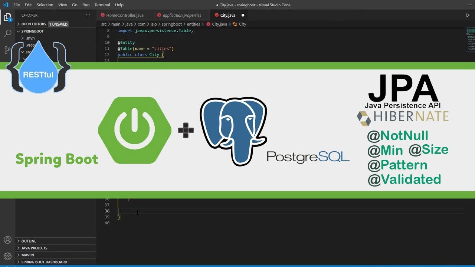Select the City.java editor tab

pos(228,15)
